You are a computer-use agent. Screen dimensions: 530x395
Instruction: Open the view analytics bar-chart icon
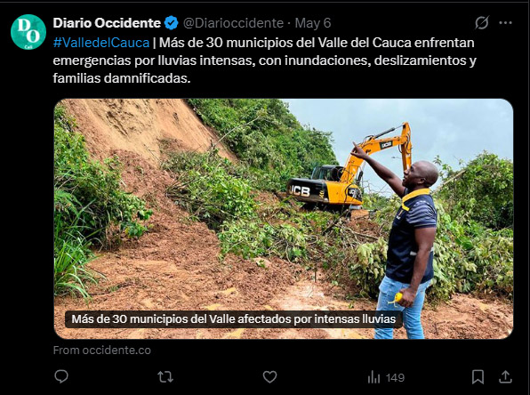point(373,377)
